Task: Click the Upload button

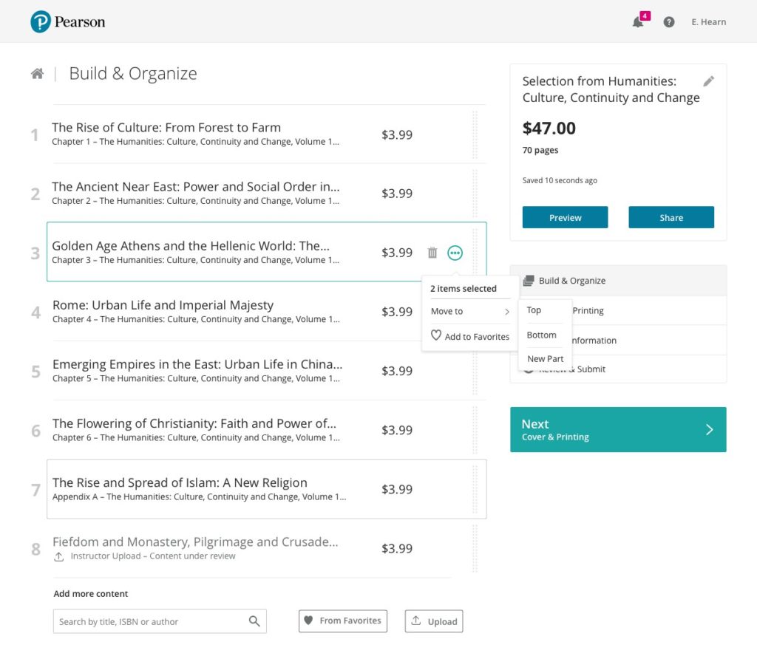Action: pos(433,621)
